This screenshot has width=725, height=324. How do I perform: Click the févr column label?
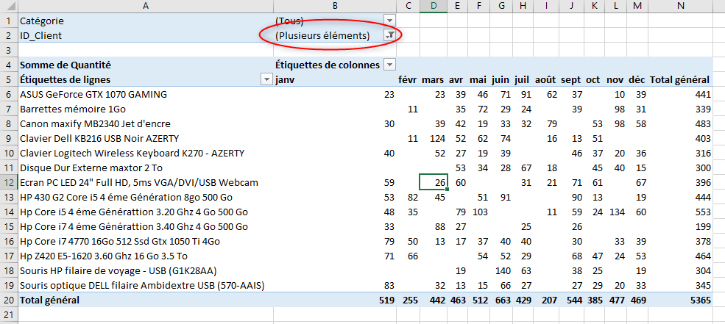click(x=409, y=80)
